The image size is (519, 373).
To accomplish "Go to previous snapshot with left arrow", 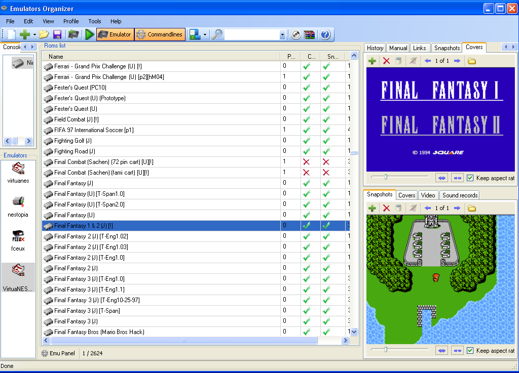I will (428, 208).
